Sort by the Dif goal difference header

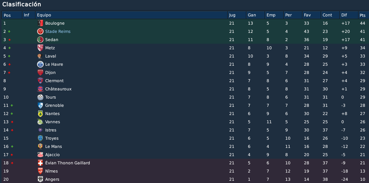click(x=349, y=15)
